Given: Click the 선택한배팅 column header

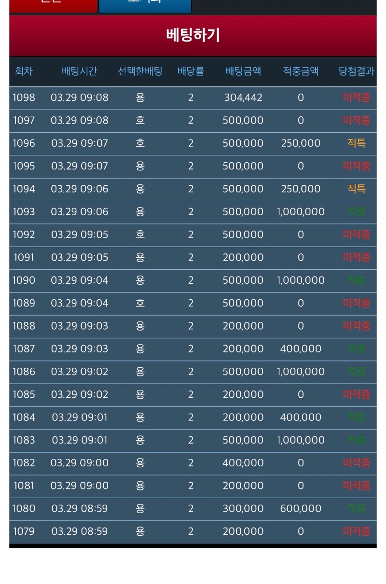Looking at the screenshot, I should point(140,71).
